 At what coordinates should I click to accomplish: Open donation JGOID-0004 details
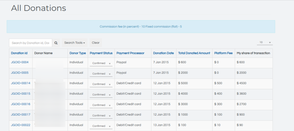coord(20,62)
